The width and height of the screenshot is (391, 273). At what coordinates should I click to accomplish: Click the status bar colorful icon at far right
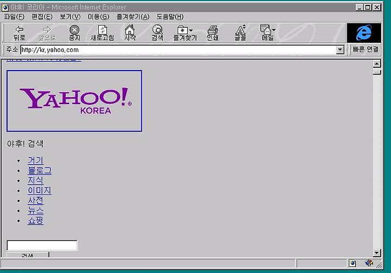369,263
